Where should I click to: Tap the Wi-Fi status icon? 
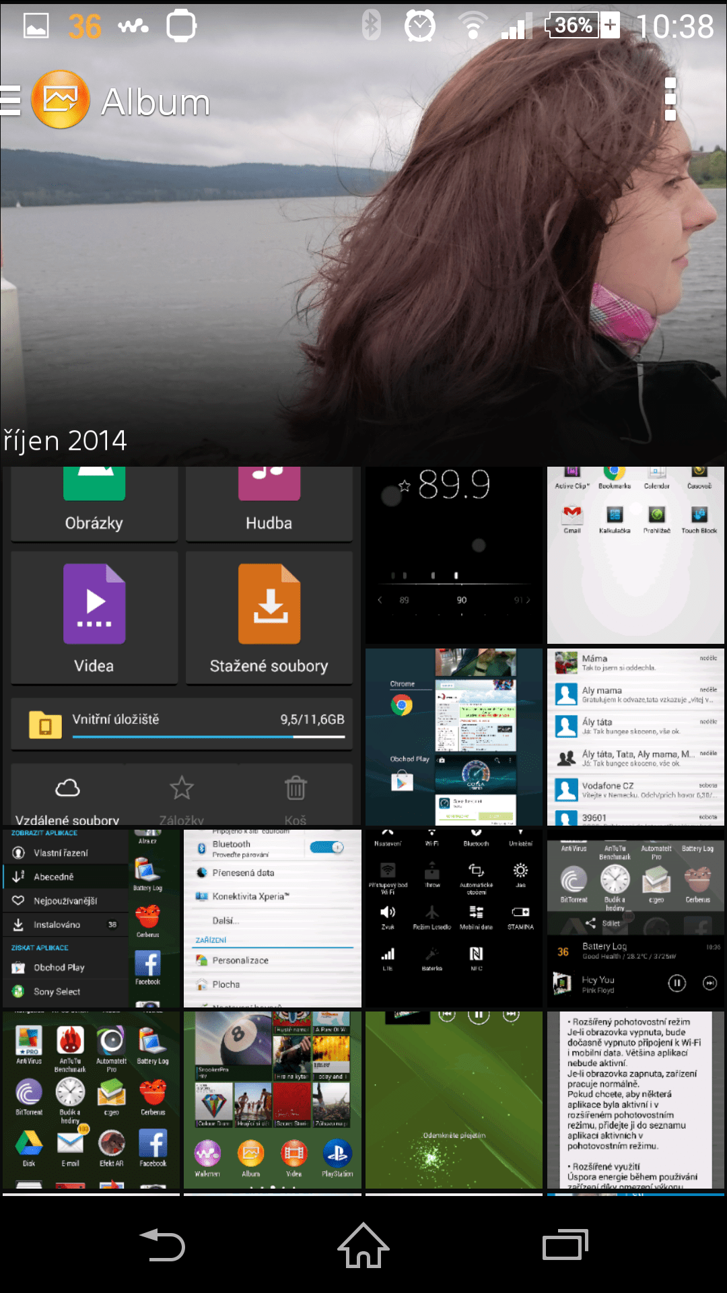pos(473,26)
